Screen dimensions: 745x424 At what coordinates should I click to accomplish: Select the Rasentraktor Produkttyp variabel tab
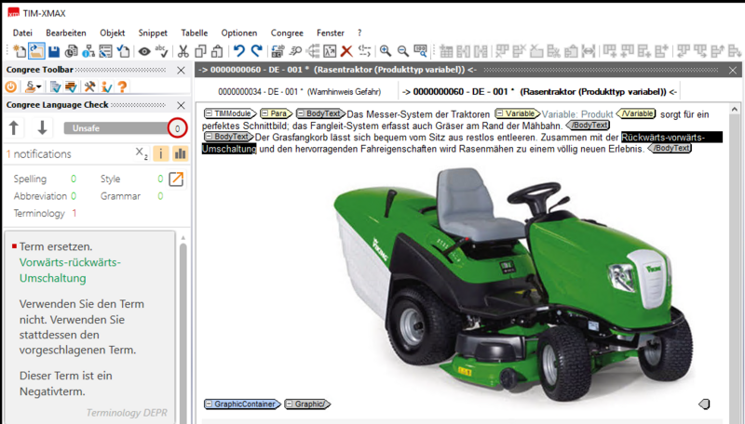pyautogui.click(x=539, y=91)
